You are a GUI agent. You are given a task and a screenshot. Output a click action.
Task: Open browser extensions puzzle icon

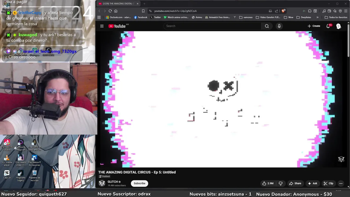coord(310,11)
